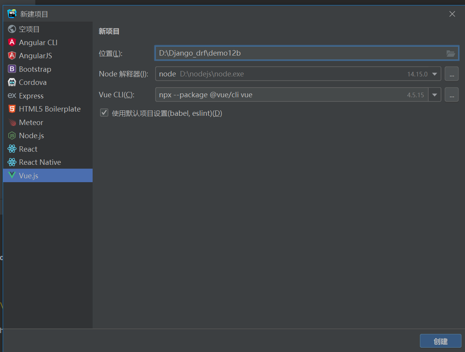Click the globe icon next to 空项目

pos(12,29)
